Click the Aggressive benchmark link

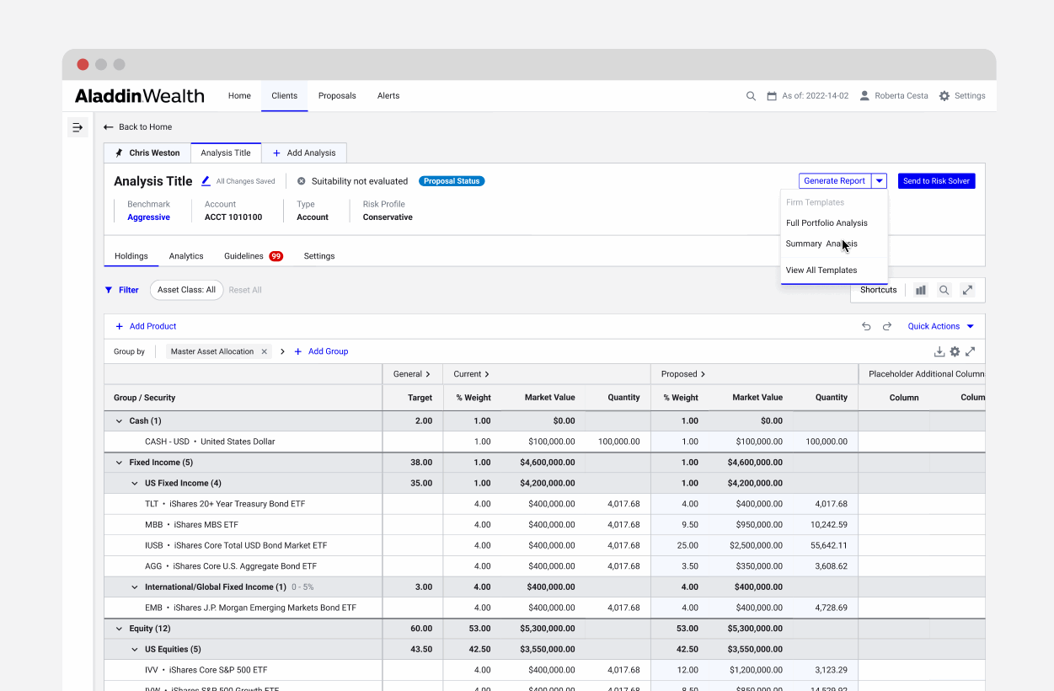pyautogui.click(x=148, y=217)
